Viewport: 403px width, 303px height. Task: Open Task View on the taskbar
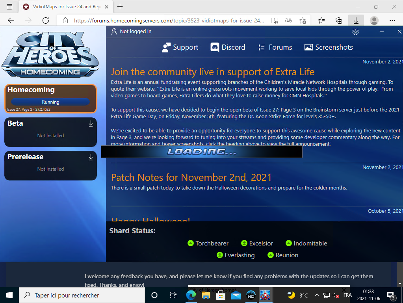coord(173,295)
